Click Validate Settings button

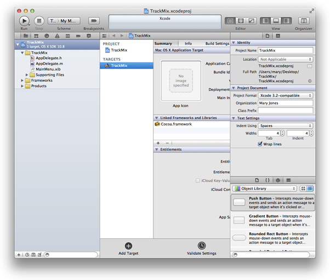[201, 248]
